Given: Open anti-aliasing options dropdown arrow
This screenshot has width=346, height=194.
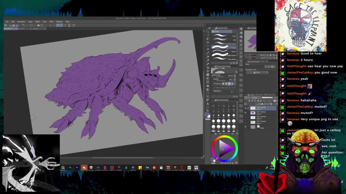Looking at the screenshot, I should tap(235, 84).
